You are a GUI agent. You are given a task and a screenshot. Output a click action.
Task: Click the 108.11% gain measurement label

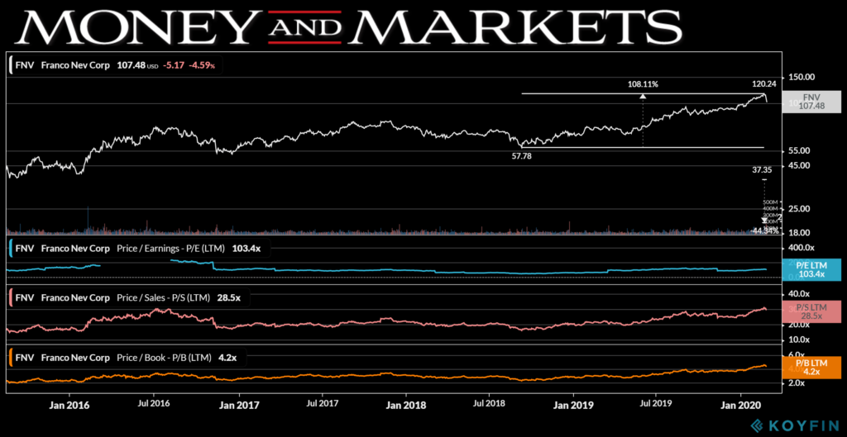coord(643,84)
